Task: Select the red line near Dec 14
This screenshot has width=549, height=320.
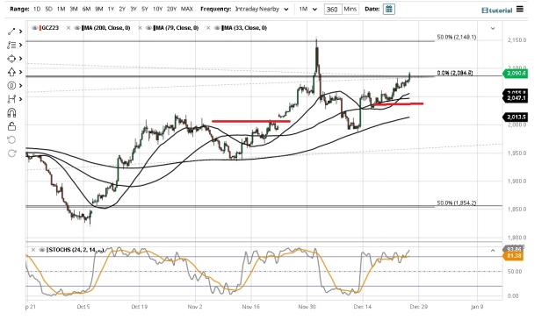Action: click(x=398, y=103)
